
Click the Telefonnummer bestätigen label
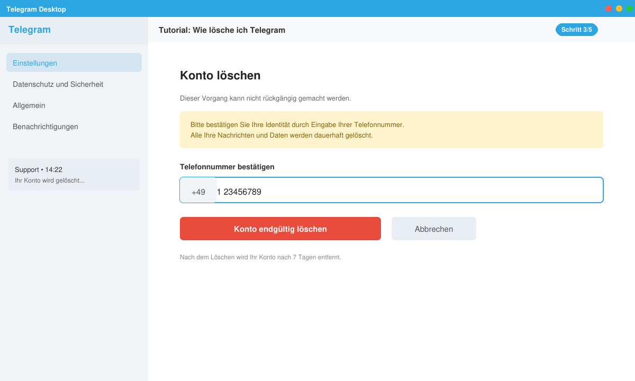[227, 167]
